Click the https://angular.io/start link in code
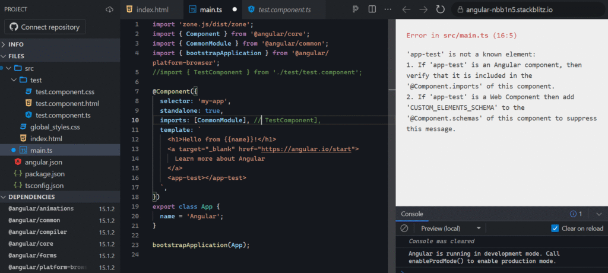 306,149
